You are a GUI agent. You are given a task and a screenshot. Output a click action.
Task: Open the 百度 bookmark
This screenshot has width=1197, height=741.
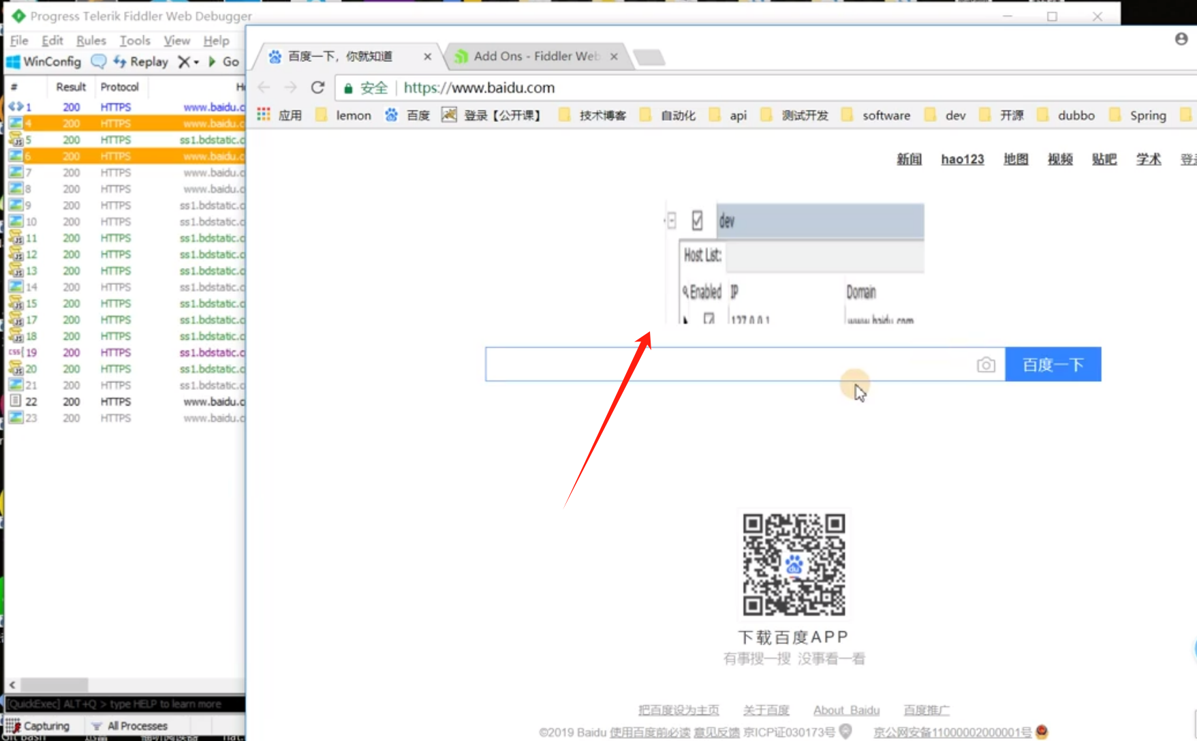(407, 115)
